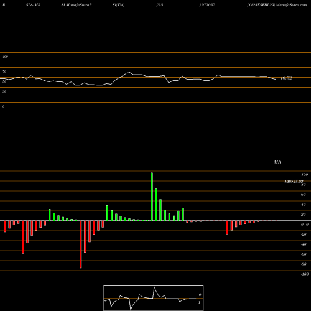The image size is (311, 311).
Task: Click the -40 label on the MR axis
Action: pyautogui.click(x=304, y=244)
